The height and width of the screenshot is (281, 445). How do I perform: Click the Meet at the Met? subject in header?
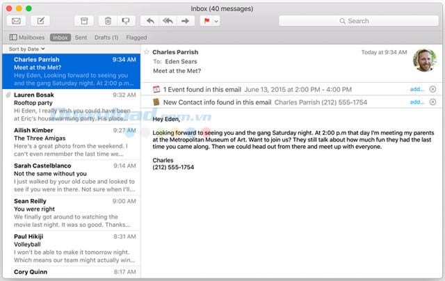tap(177, 71)
